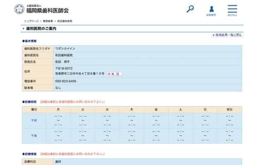Click the arrow icon on 検索結果一覧に戻る
The height and width of the screenshot is (165, 264).
coord(213,35)
